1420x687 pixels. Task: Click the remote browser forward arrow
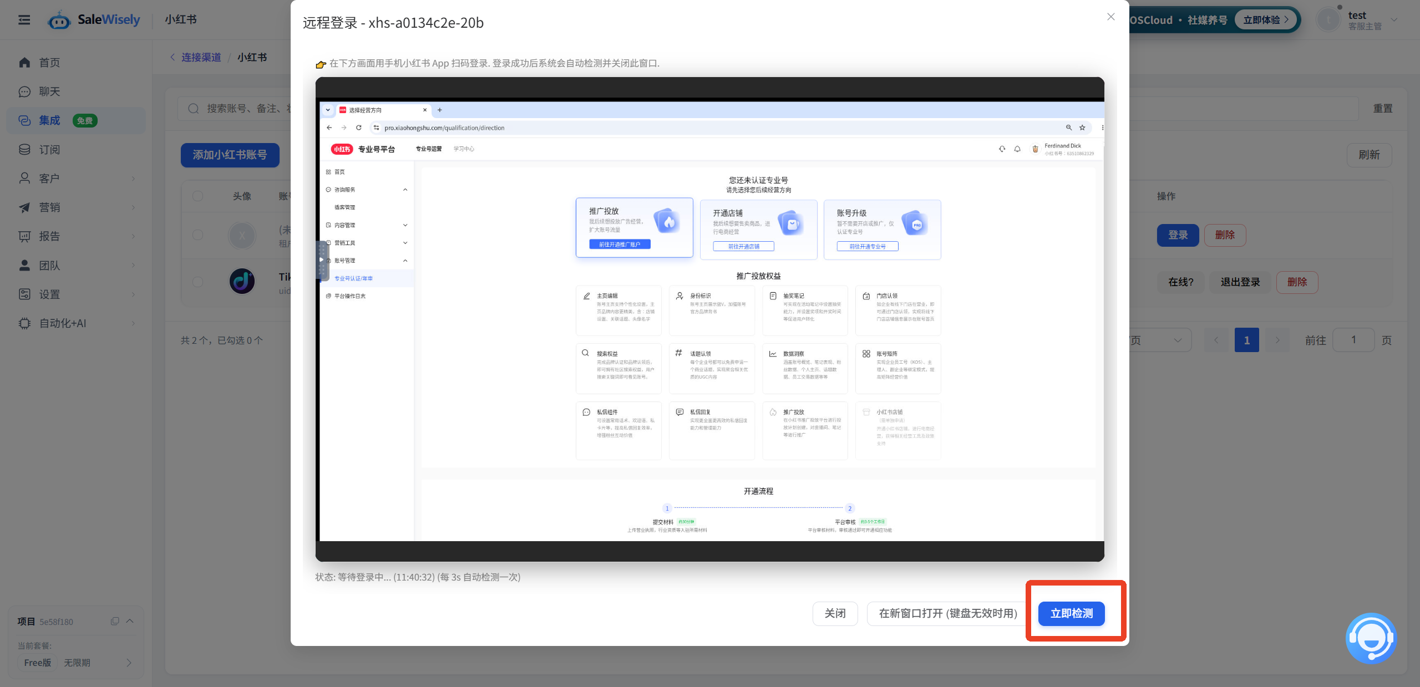(344, 128)
